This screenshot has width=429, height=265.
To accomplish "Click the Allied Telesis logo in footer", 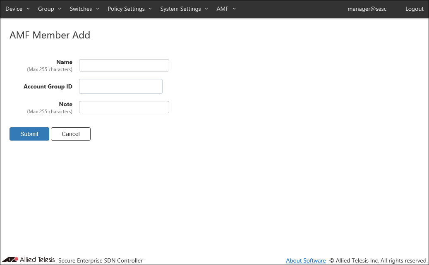I will coord(29,260).
